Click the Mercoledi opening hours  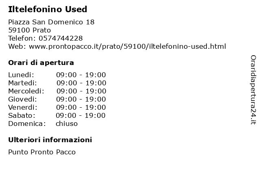point(81,91)
